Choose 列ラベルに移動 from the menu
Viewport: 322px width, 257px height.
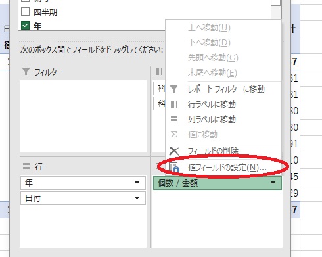(223, 120)
